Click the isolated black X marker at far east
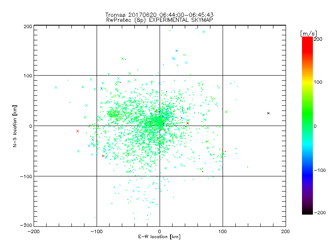336x252 pixels. coord(268,113)
